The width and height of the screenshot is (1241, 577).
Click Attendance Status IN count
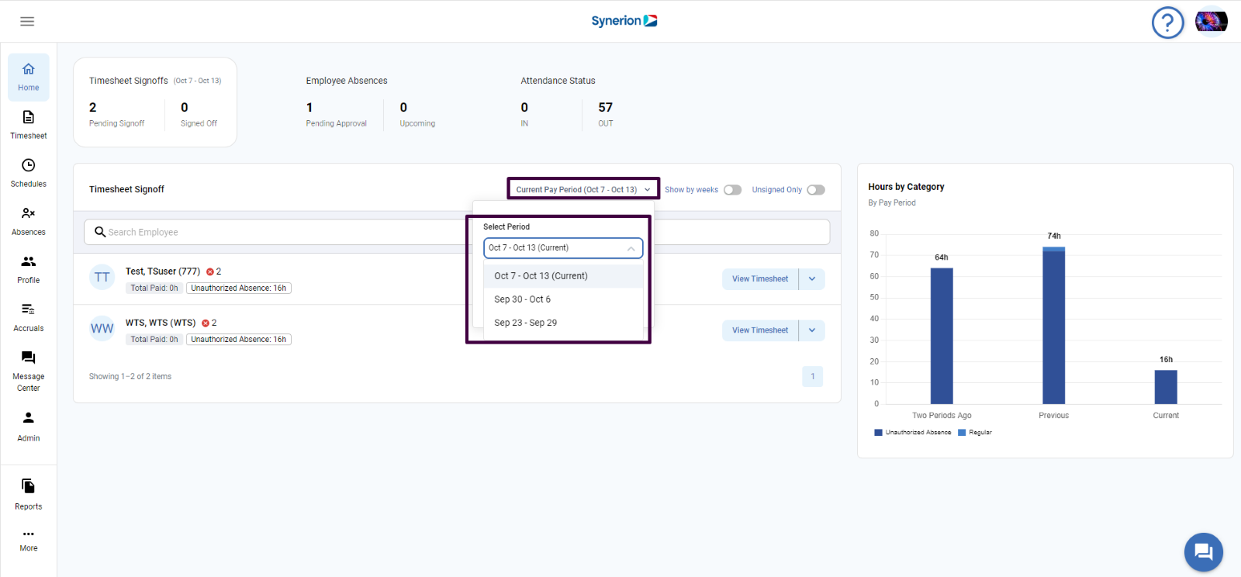pyautogui.click(x=524, y=108)
